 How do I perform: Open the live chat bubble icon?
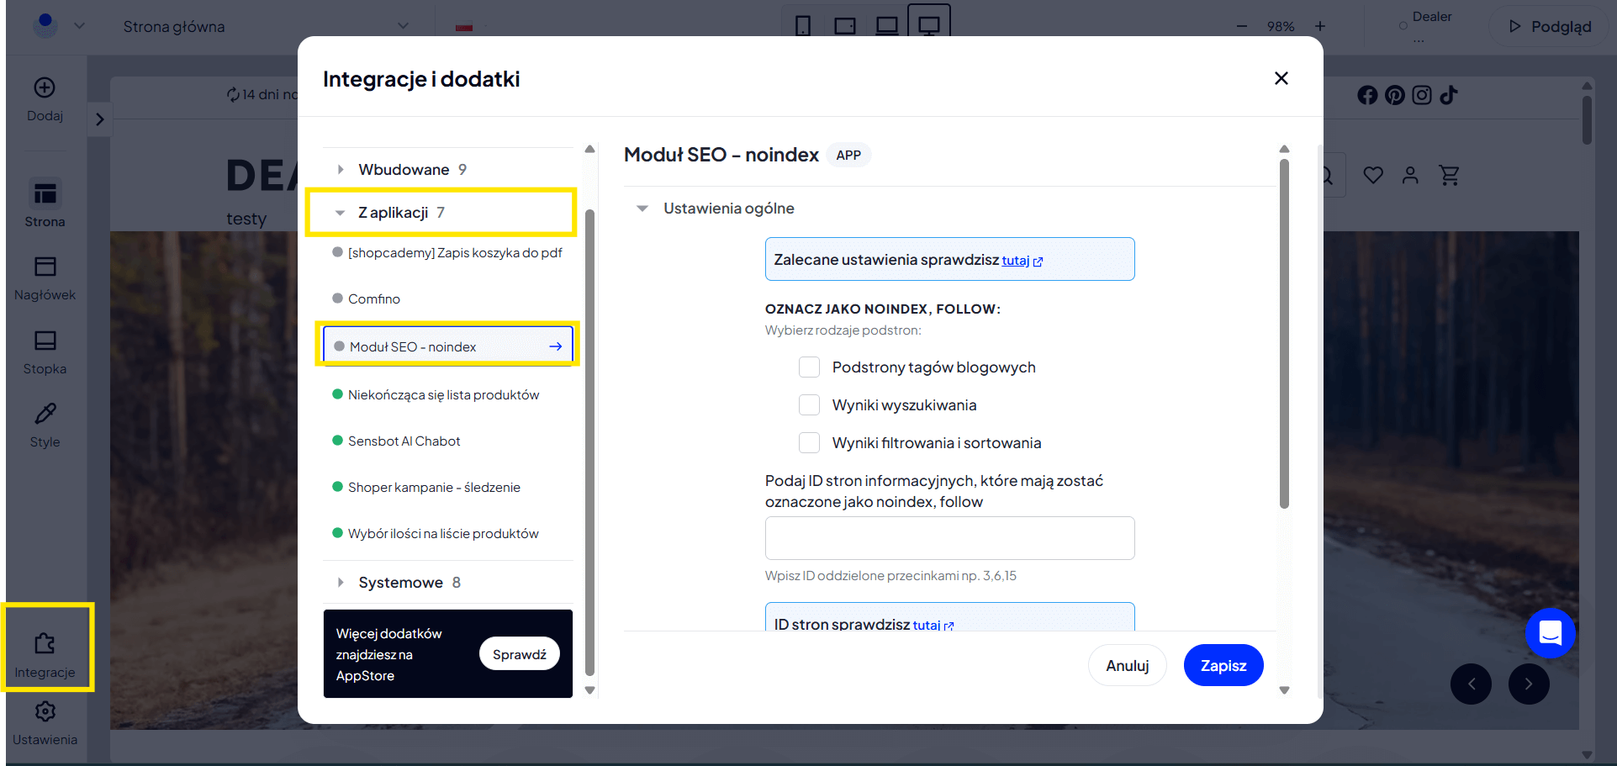1550,633
